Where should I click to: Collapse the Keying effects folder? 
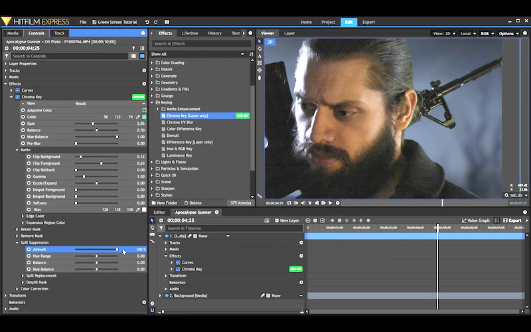152,102
